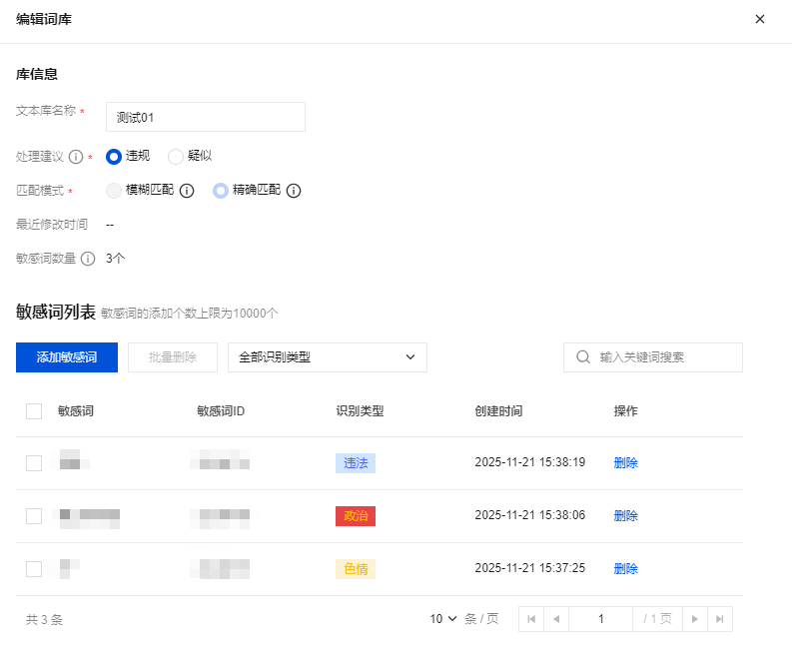792x661 pixels.
Task: Click info icon next to 敏感词数量
Action: point(88,259)
